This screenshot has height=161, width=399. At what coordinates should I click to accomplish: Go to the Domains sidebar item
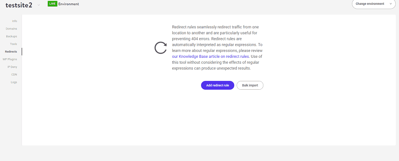tap(12, 29)
